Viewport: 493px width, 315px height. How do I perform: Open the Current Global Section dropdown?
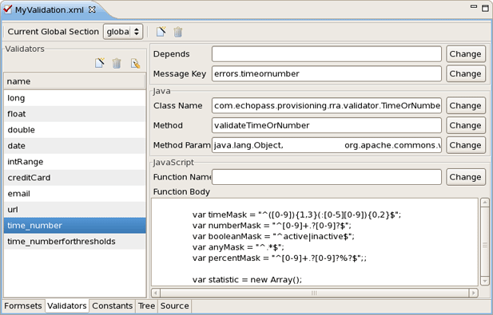(x=123, y=32)
